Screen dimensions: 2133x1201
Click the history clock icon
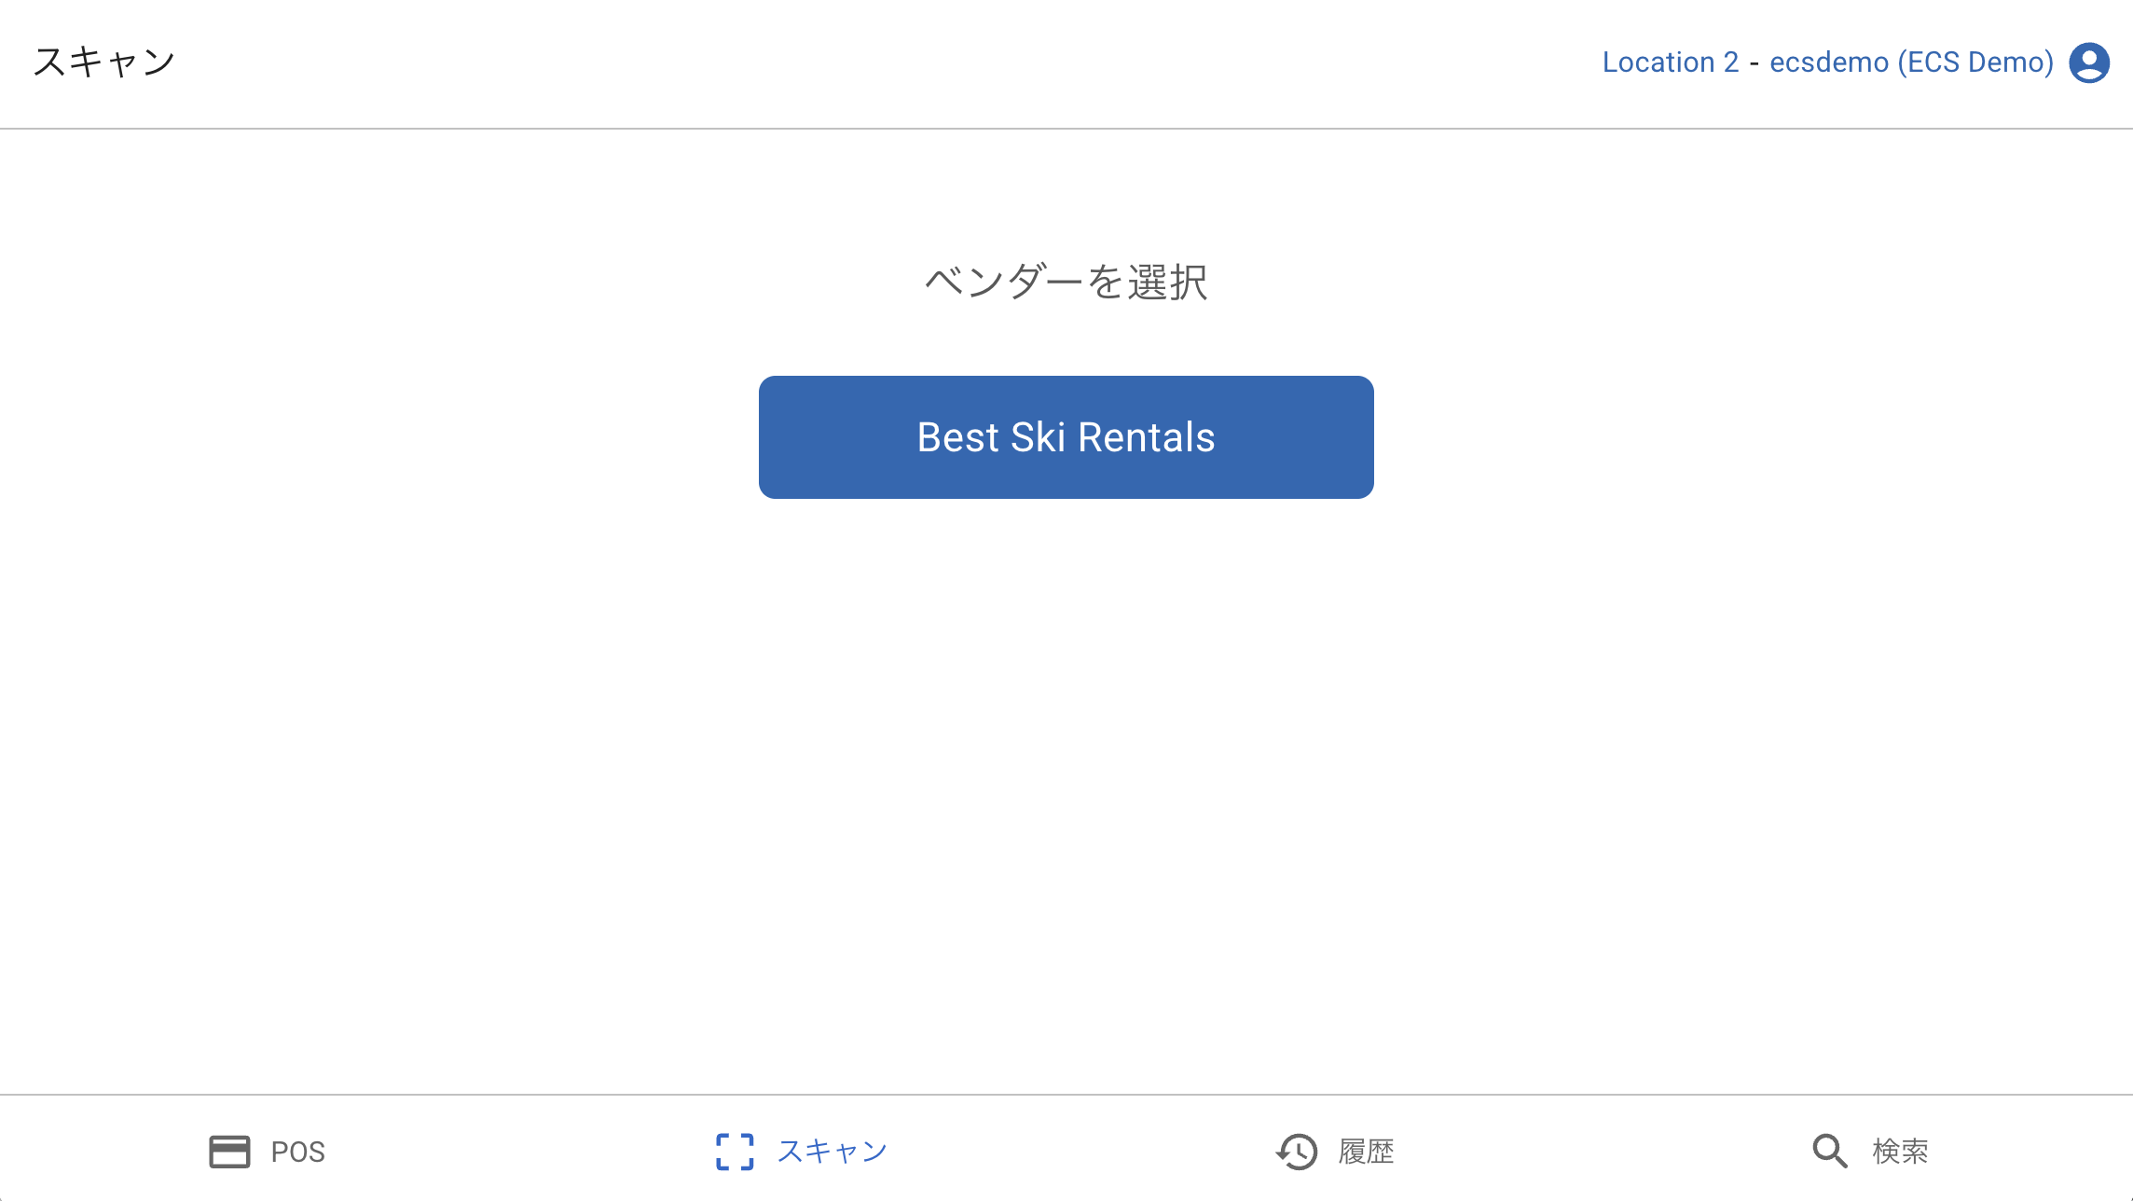pos(1297,1152)
